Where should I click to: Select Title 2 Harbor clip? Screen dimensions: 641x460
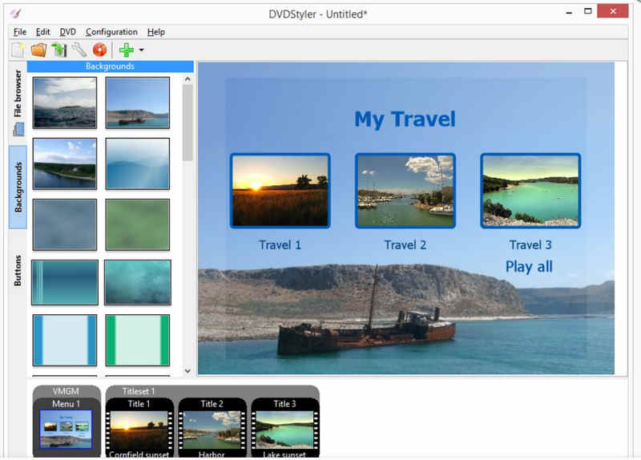(212, 428)
